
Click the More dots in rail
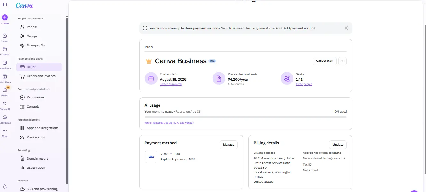[x=5, y=131]
